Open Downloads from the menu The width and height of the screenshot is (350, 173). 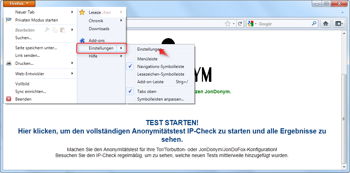click(99, 29)
